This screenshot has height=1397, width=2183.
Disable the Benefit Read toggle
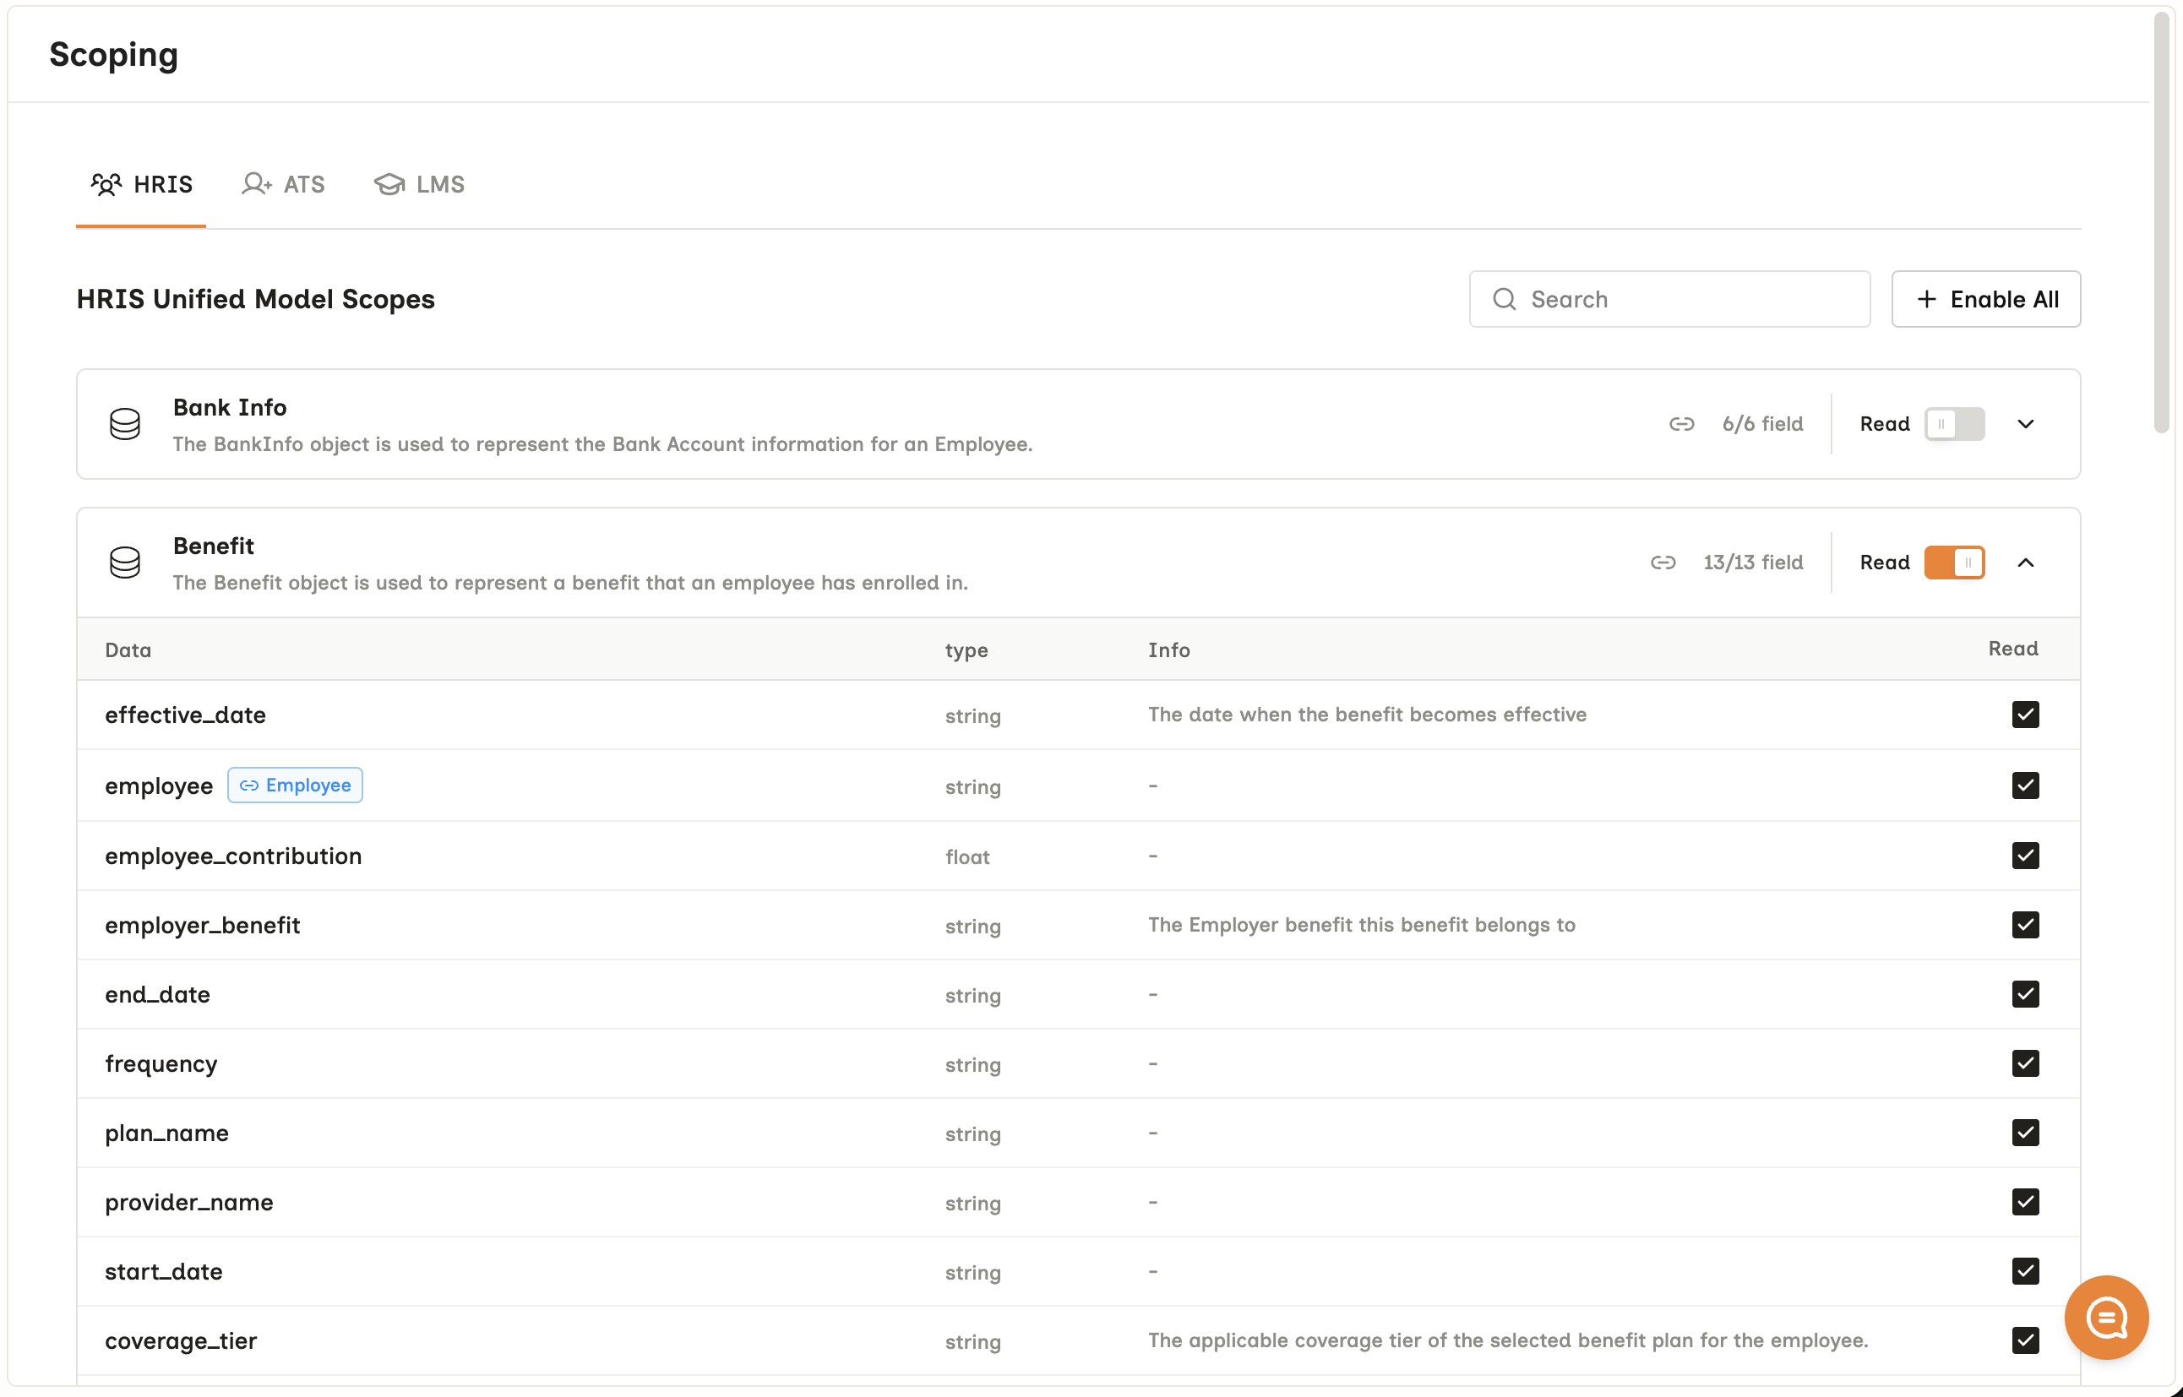coord(1954,563)
